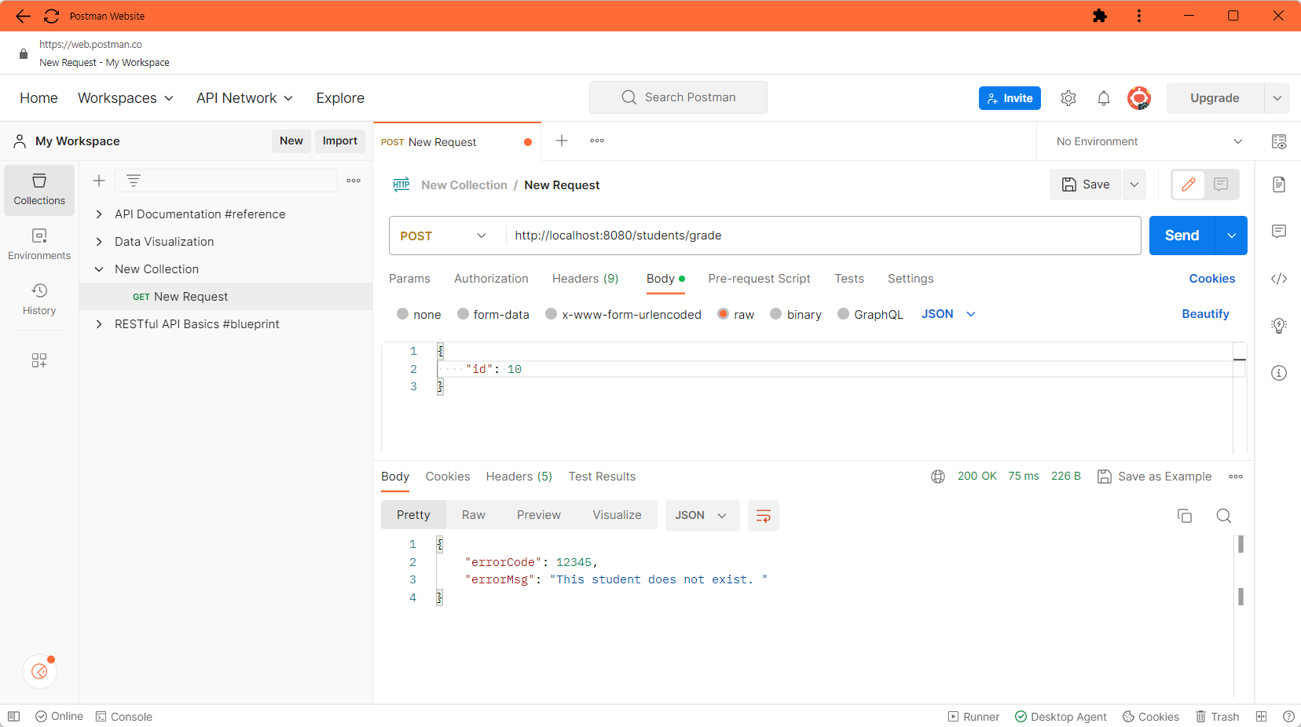This screenshot has width=1301, height=727.
Task: Click the Import button
Action: pos(340,141)
